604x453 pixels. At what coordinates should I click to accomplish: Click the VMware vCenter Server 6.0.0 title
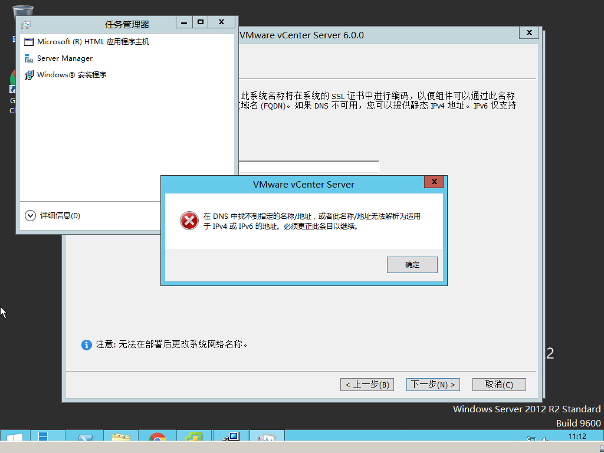pyautogui.click(x=301, y=35)
